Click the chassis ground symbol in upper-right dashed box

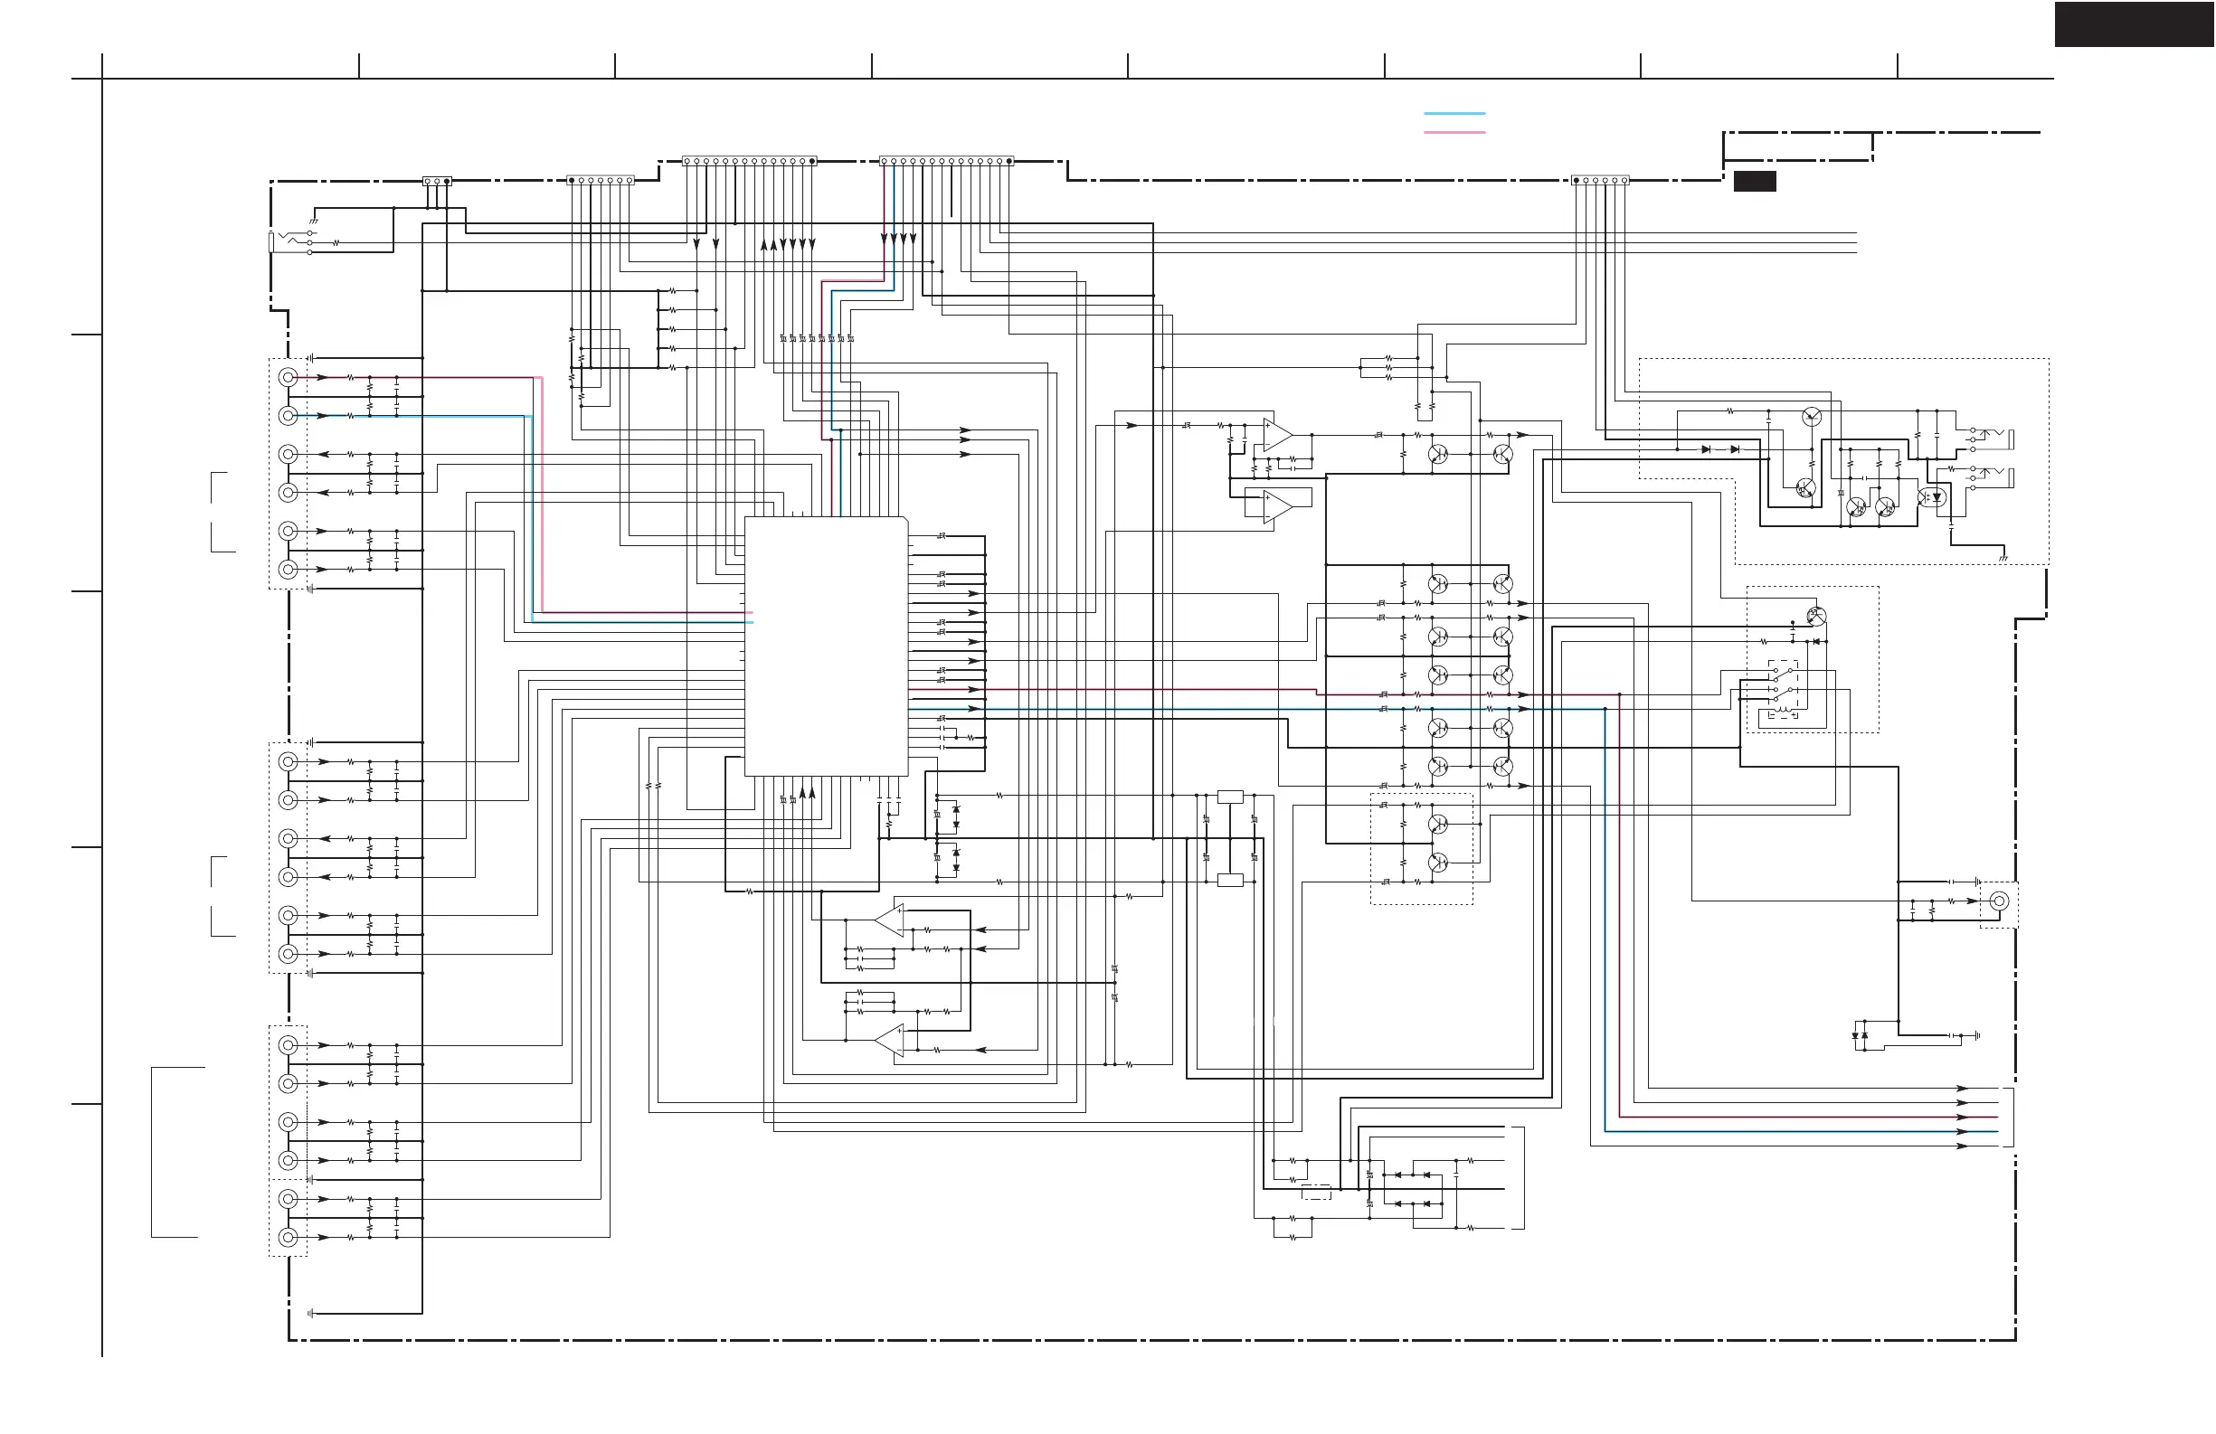[2003, 559]
